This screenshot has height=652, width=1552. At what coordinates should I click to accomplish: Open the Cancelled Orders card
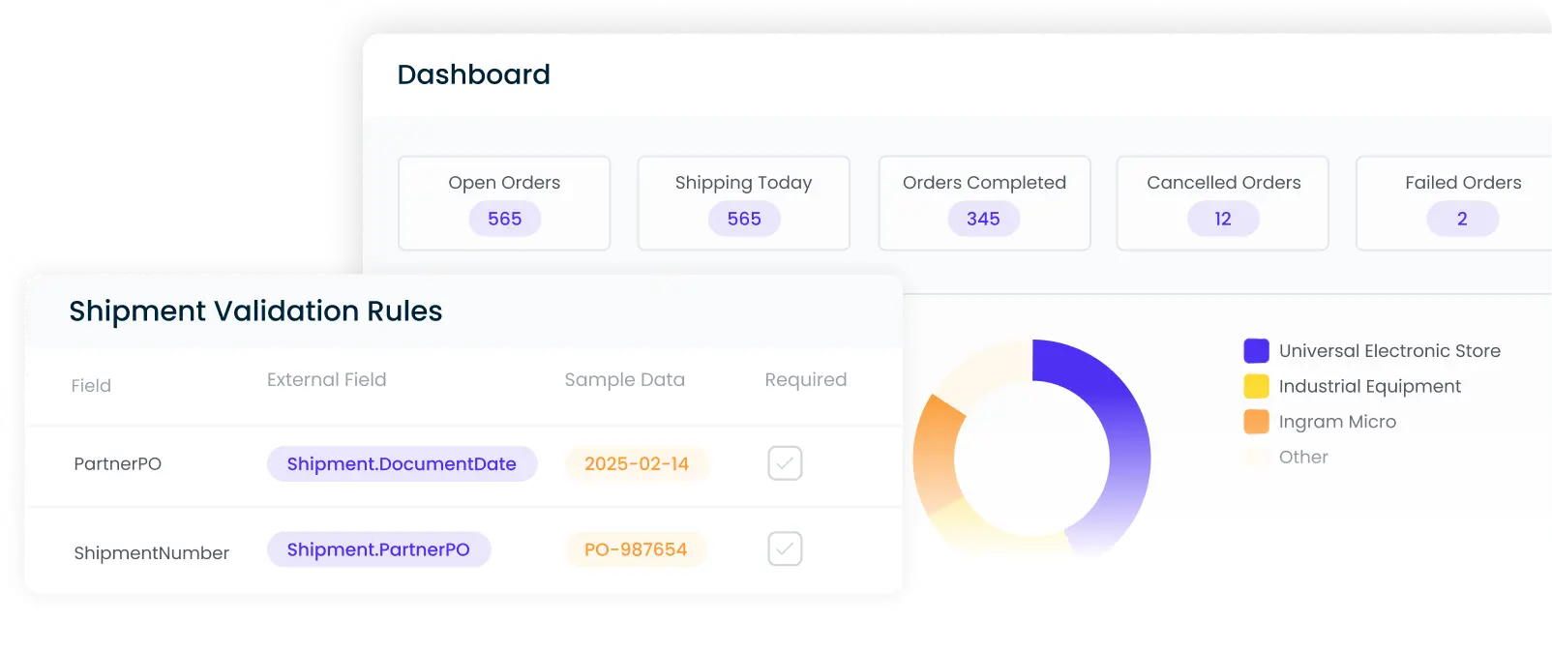click(1223, 203)
